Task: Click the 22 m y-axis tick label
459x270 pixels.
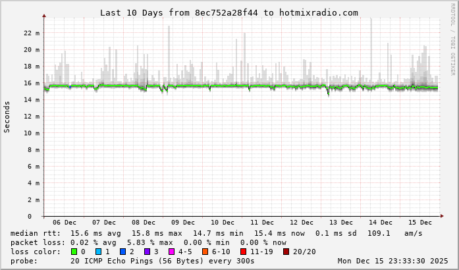Action: 32,33
